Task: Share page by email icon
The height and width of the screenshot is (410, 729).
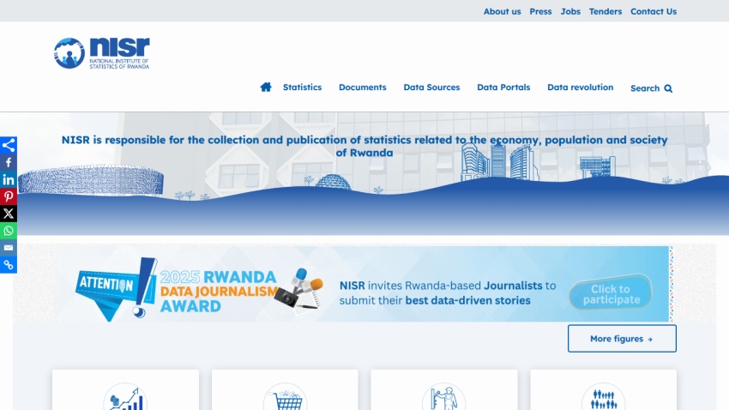Action: click(9, 248)
